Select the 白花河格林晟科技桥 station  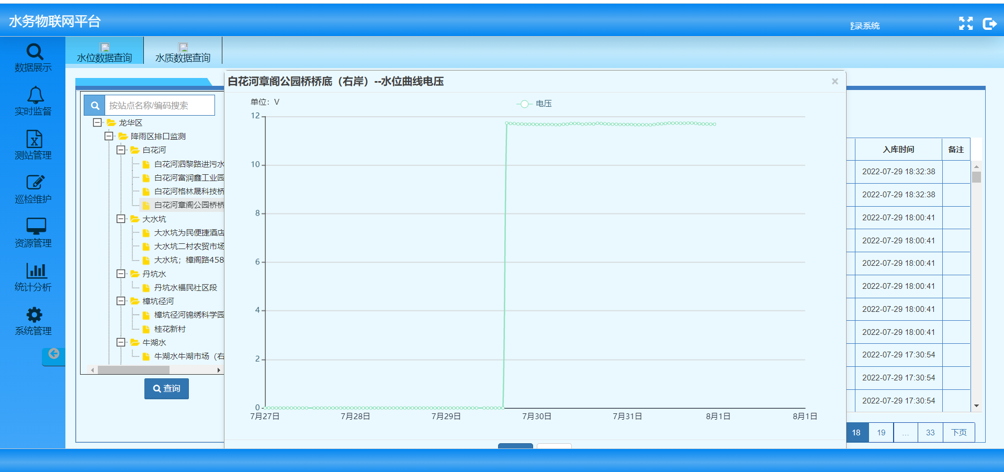coord(189,191)
